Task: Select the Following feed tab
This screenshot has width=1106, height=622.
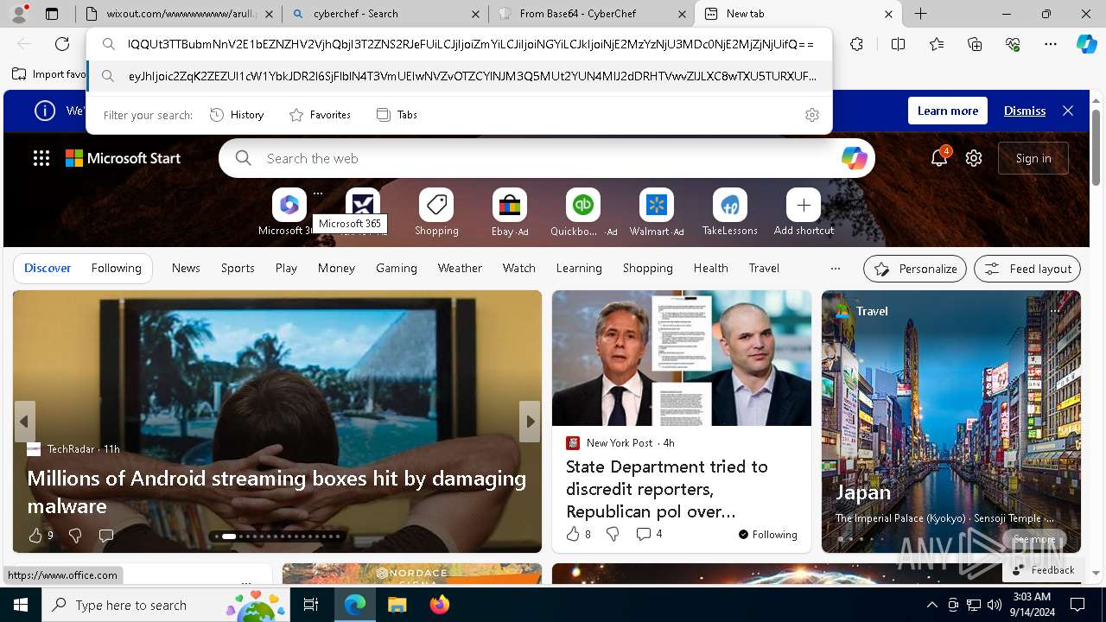Action: 116,268
